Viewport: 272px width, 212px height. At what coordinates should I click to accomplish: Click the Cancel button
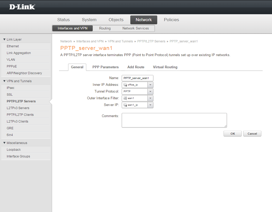click(x=252, y=134)
